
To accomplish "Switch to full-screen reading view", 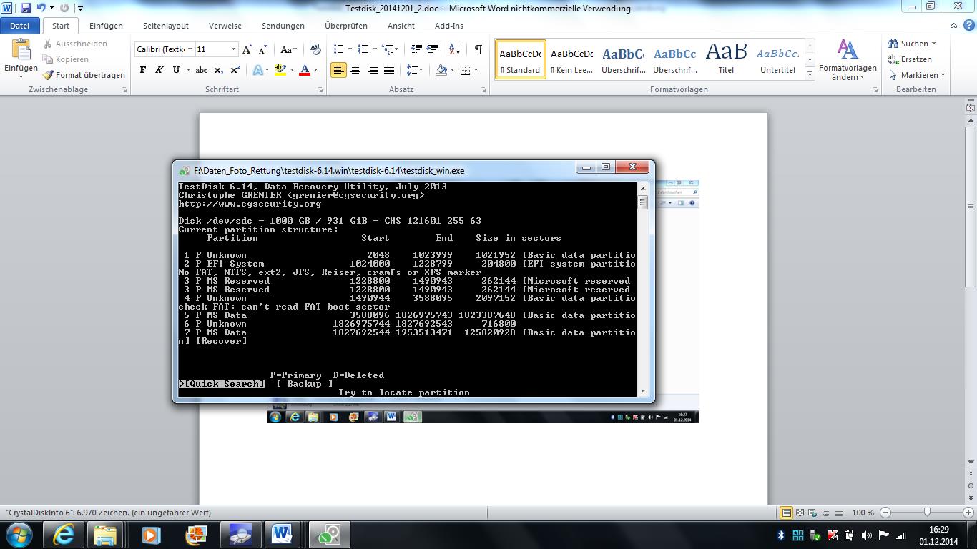I will pos(800,513).
